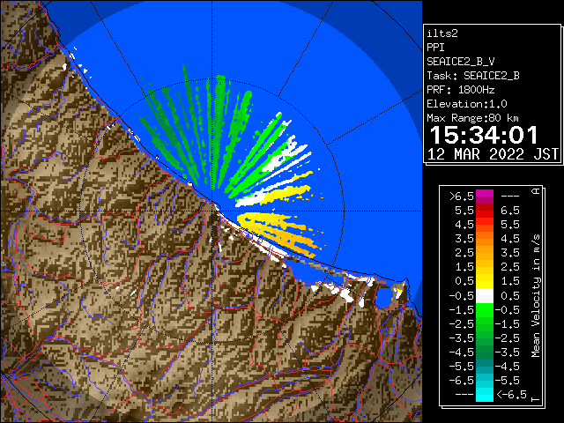
Task: Pick the yellow swatch on the velocity scale
Action: 485,281
